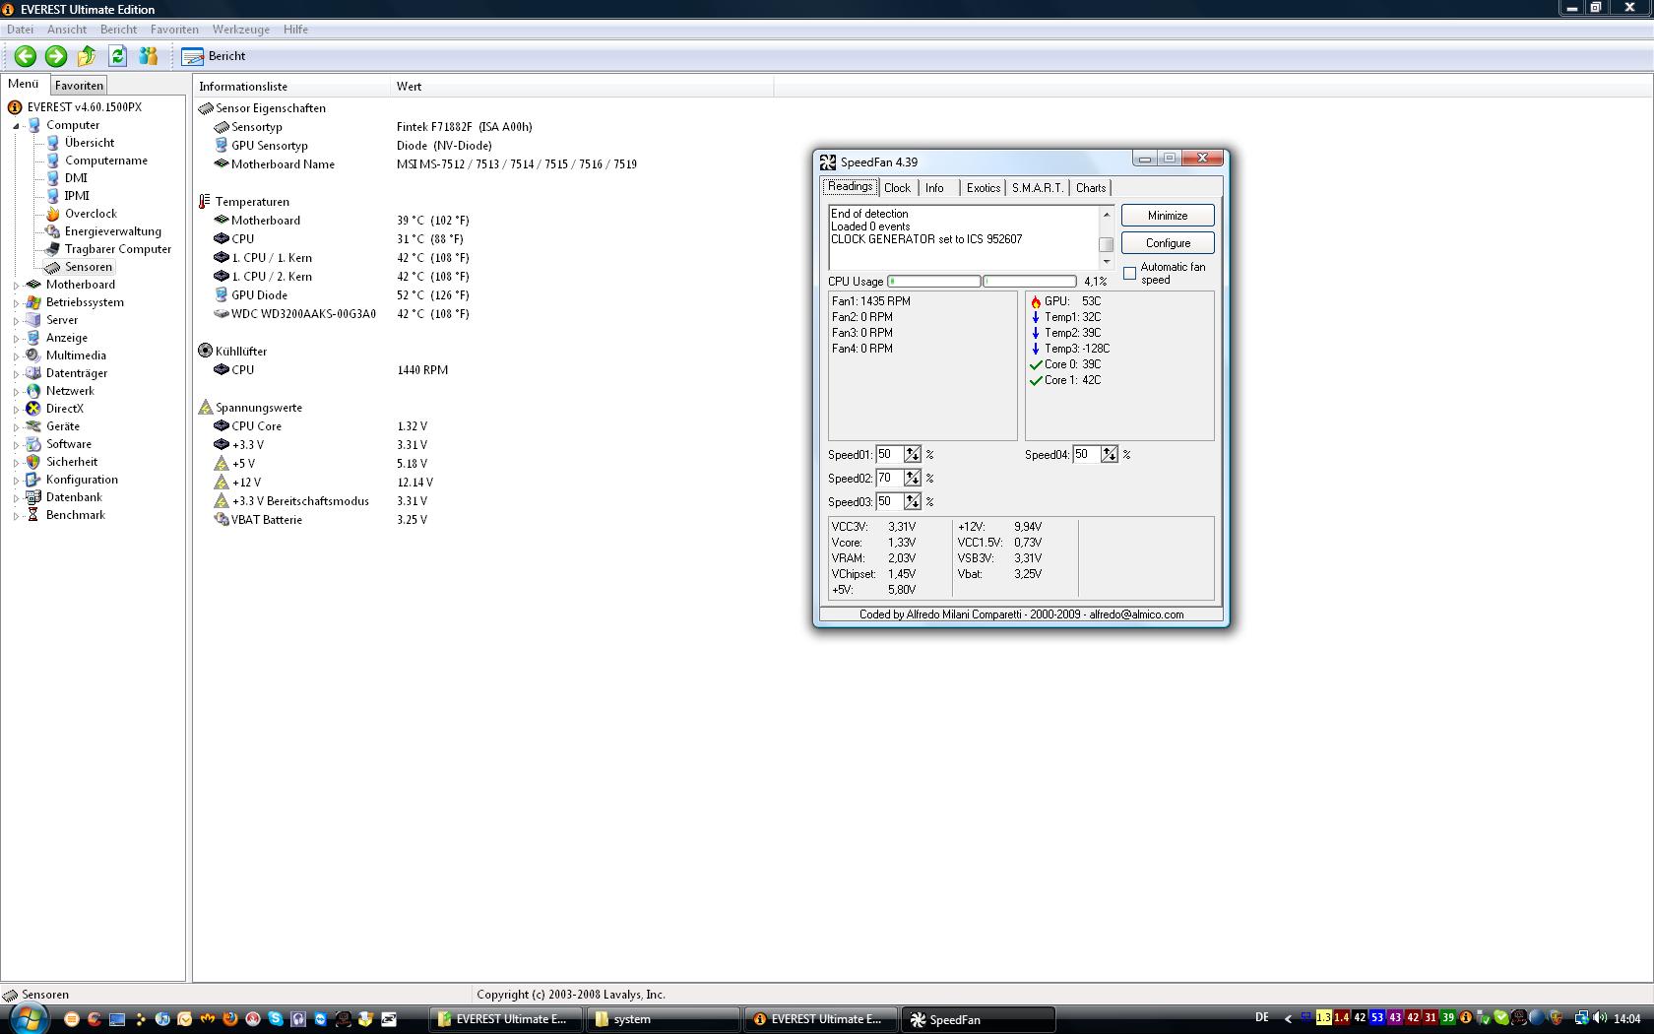Open Energieverwaltung page
The width and height of the screenshot is (1654, 1034).
click(x=113, y=231)
